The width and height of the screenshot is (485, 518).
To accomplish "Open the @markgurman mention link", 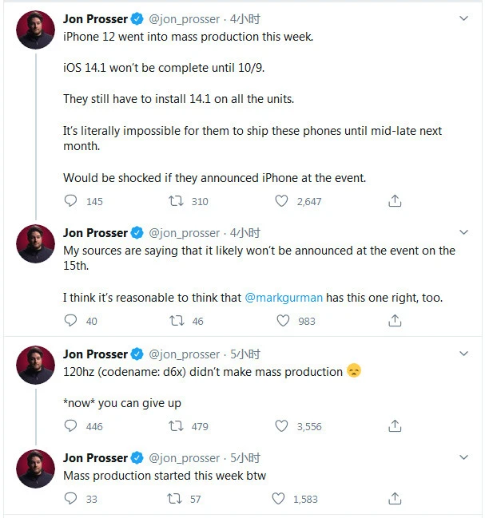I will 284,298.
